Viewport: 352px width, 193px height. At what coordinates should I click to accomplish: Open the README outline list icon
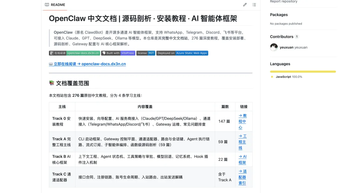pyautogui.click(x=254, y=5)
